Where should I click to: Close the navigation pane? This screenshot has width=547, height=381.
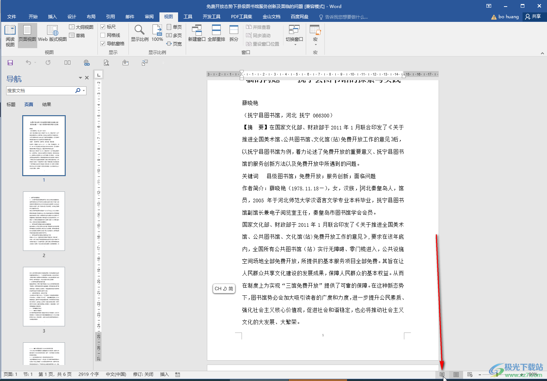[x=87, y=78]
